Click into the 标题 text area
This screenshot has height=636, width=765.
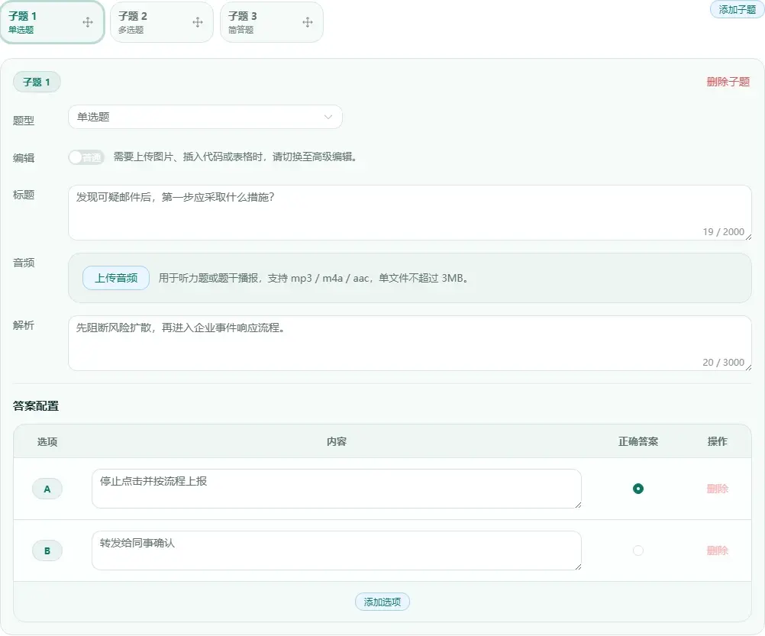pos(410,212)
